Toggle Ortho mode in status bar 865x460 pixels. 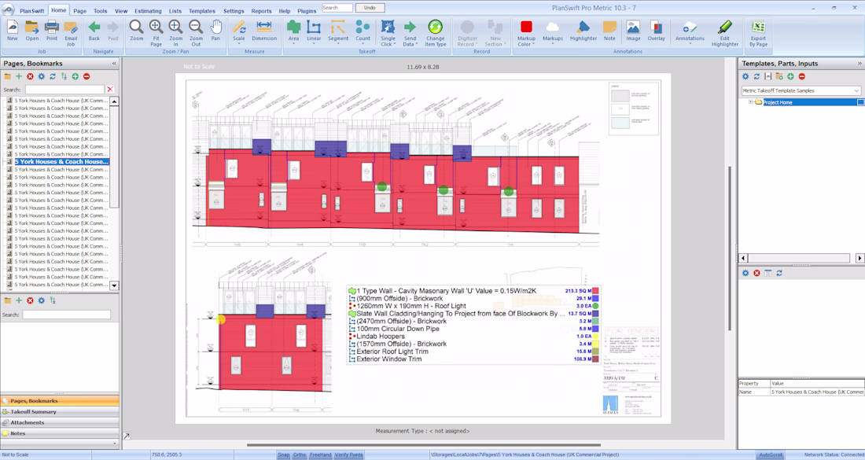point(300,454)
